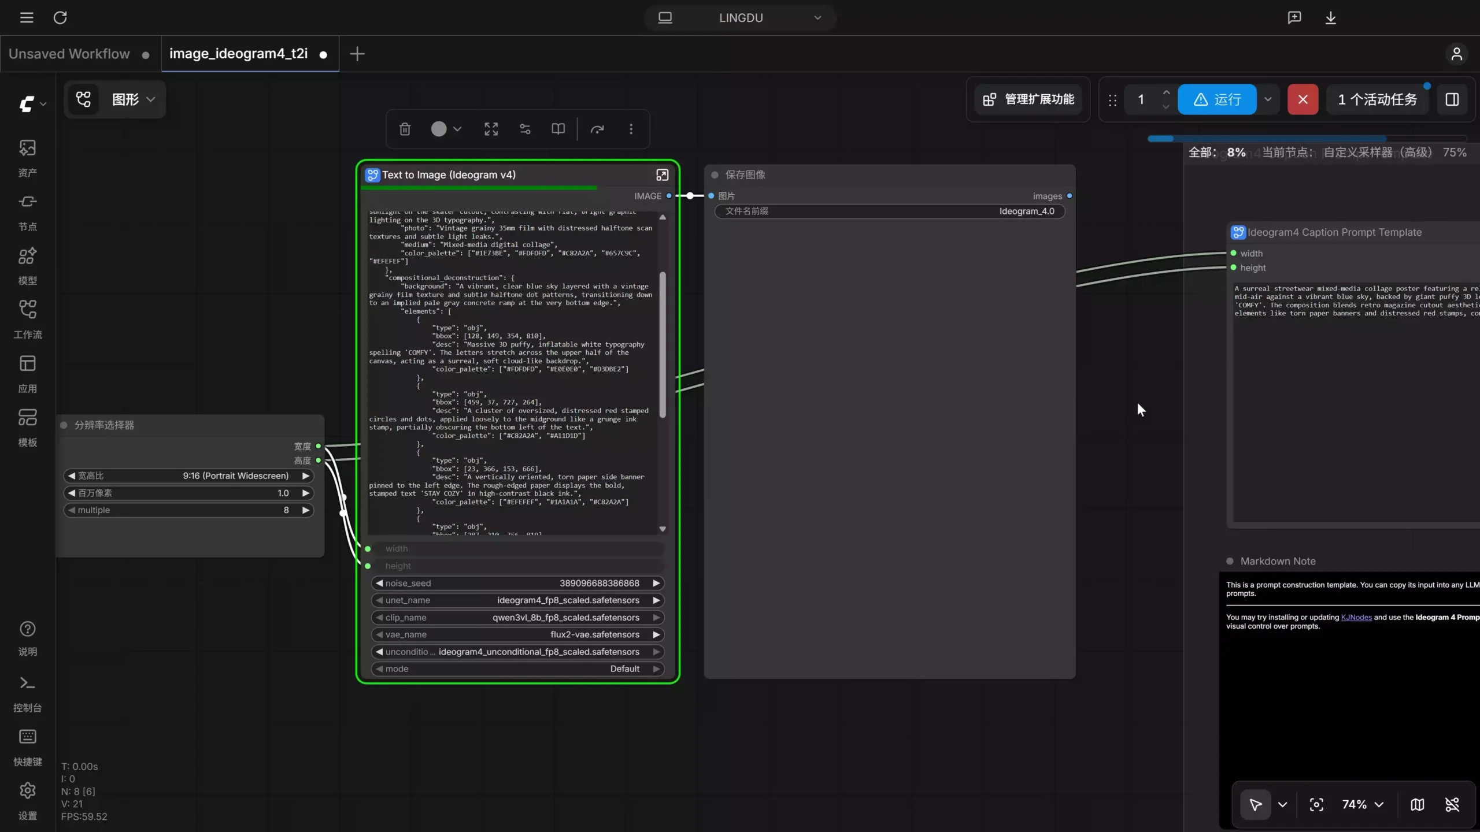The width and height of the screenshot is (1480, 832).
Task: Open the hamburger main menu
Action: point(27,17)
